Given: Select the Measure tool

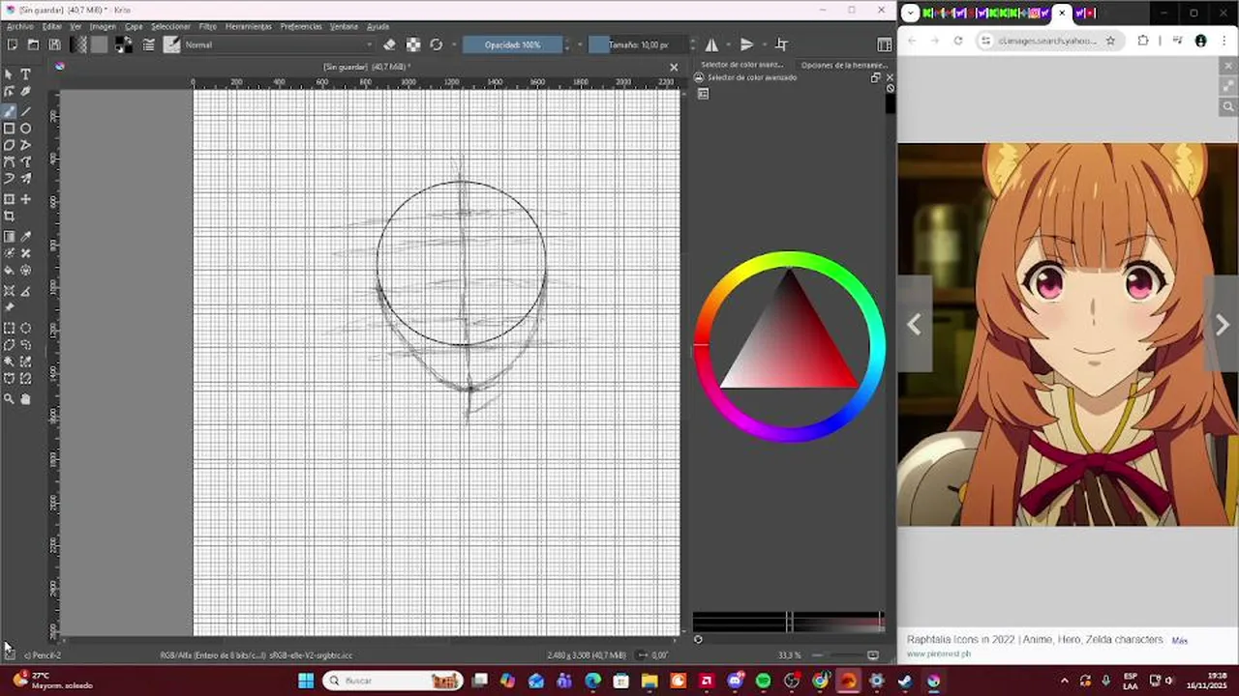Looking at the screenshot, I should [26, 290].
